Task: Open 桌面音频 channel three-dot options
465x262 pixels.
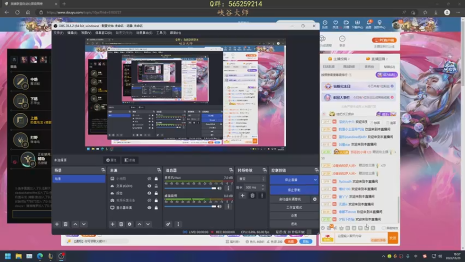Action: [x=228, y=207]
